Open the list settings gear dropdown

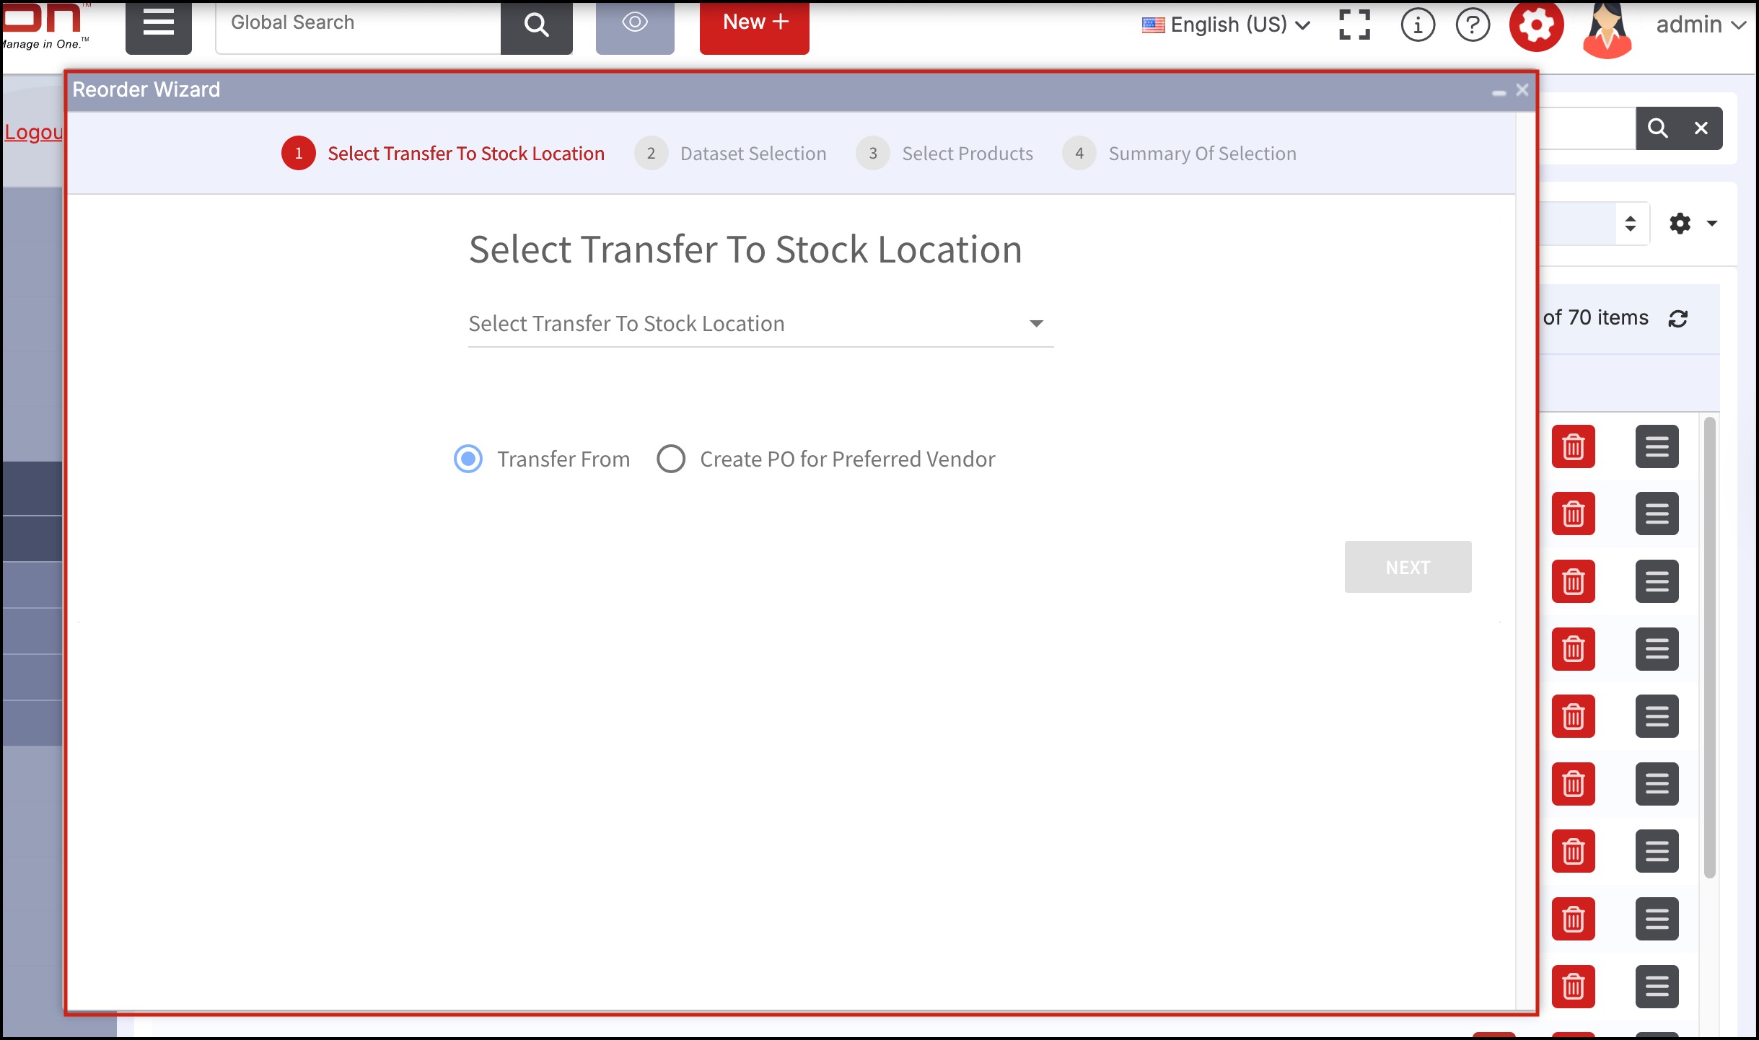1693,224
